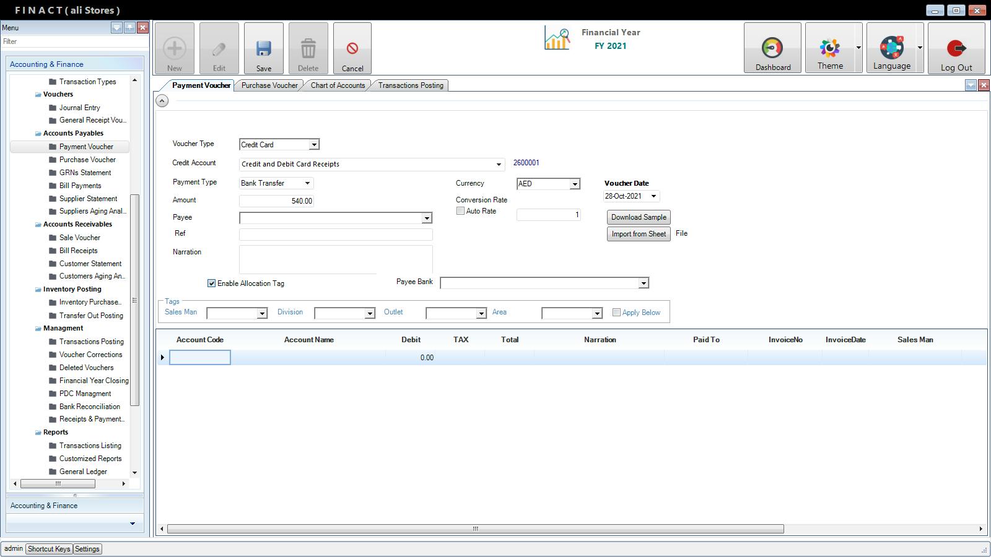The image size is (991, 557).
Task: Click the Cancel icon in toolbar
Action: [352, 49]
